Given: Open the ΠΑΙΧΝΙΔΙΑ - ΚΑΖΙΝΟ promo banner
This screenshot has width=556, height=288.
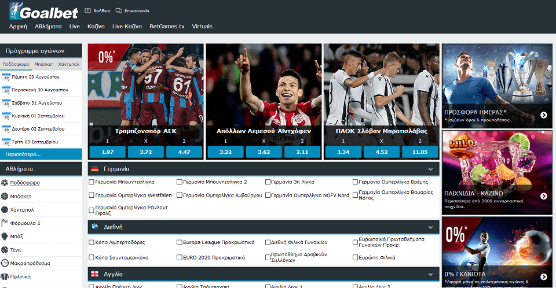Looking at the screenshot, I should 497,172.
